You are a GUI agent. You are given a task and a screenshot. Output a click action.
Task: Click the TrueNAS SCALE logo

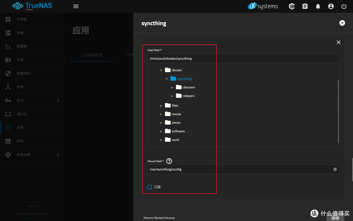click(x=32, y=6)
